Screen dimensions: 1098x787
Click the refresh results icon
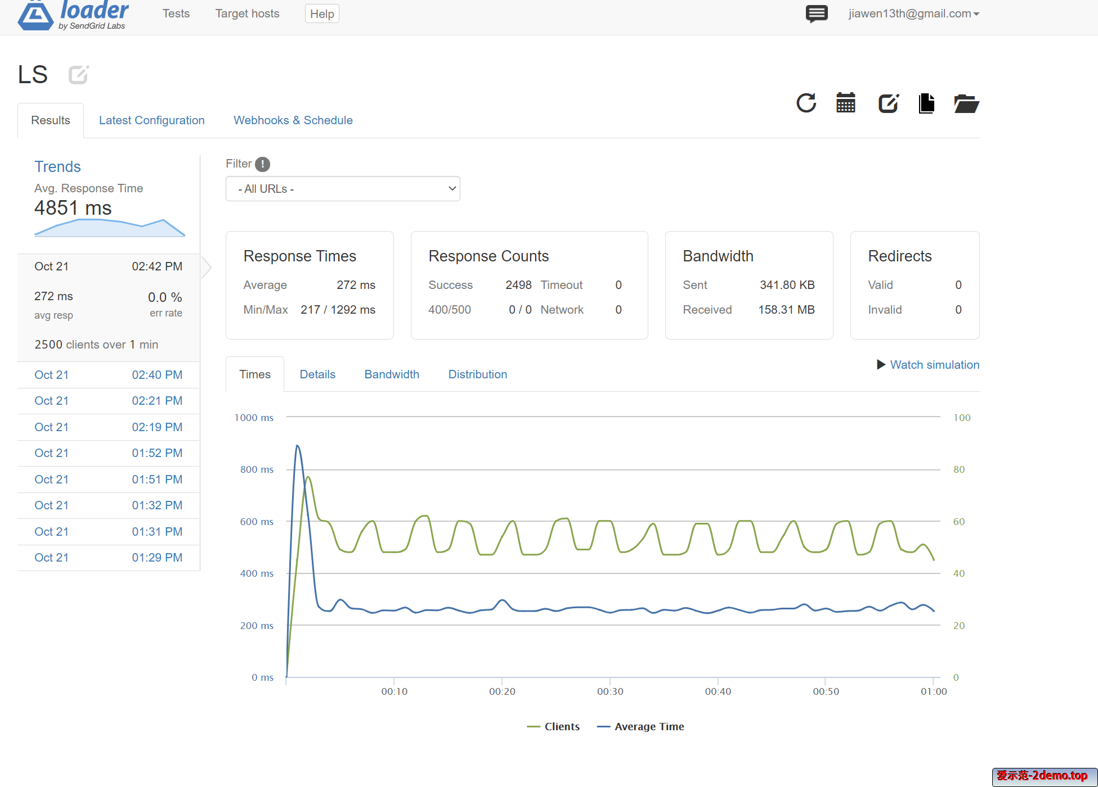[x=806, y=103]
